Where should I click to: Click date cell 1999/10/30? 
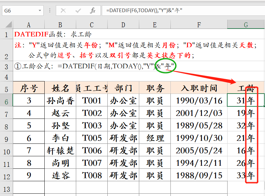tap(199, 138)
